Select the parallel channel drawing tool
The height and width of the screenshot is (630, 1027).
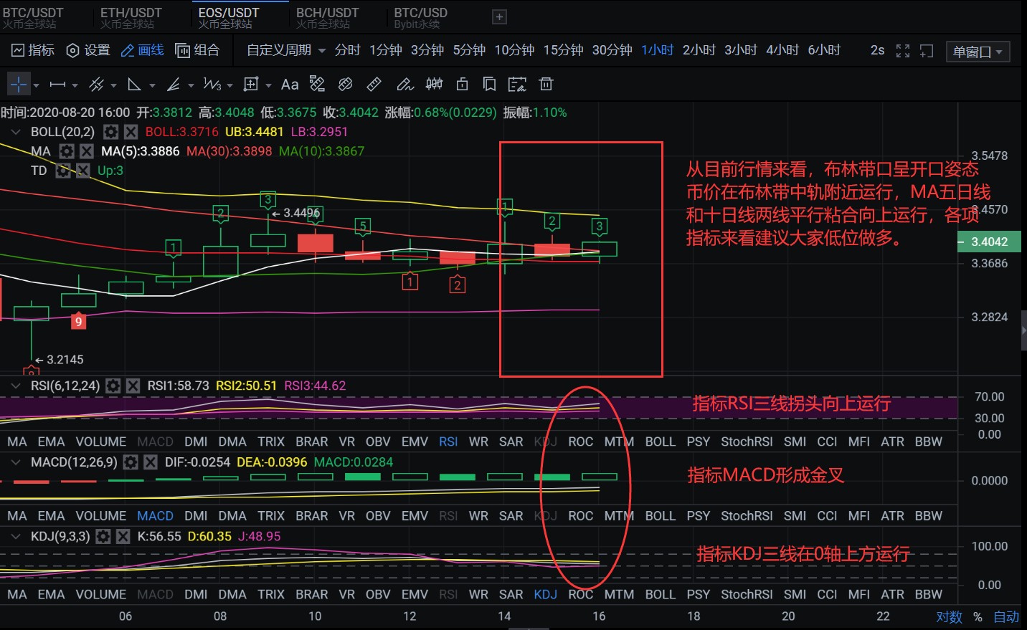pos(97,85)
